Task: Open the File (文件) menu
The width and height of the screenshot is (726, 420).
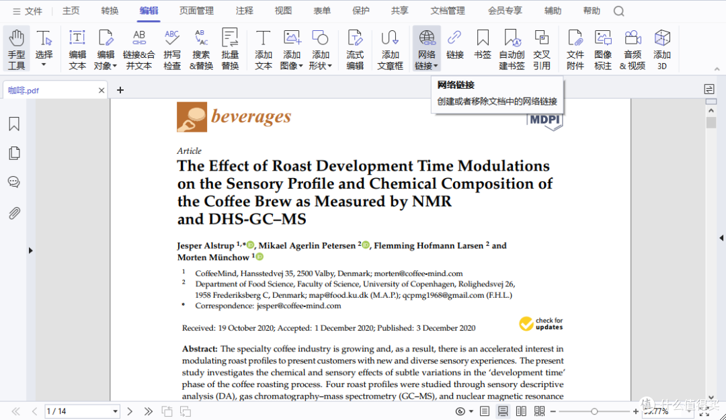Action: coord(28,11)
